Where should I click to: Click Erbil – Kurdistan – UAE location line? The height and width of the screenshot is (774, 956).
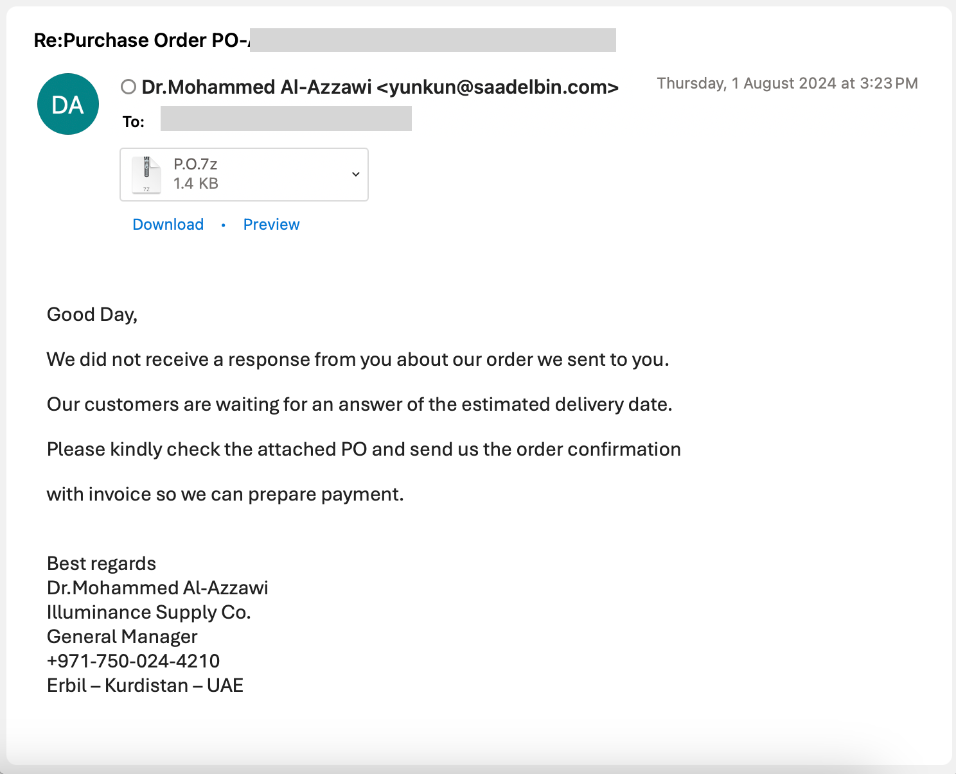pos(145,685)
